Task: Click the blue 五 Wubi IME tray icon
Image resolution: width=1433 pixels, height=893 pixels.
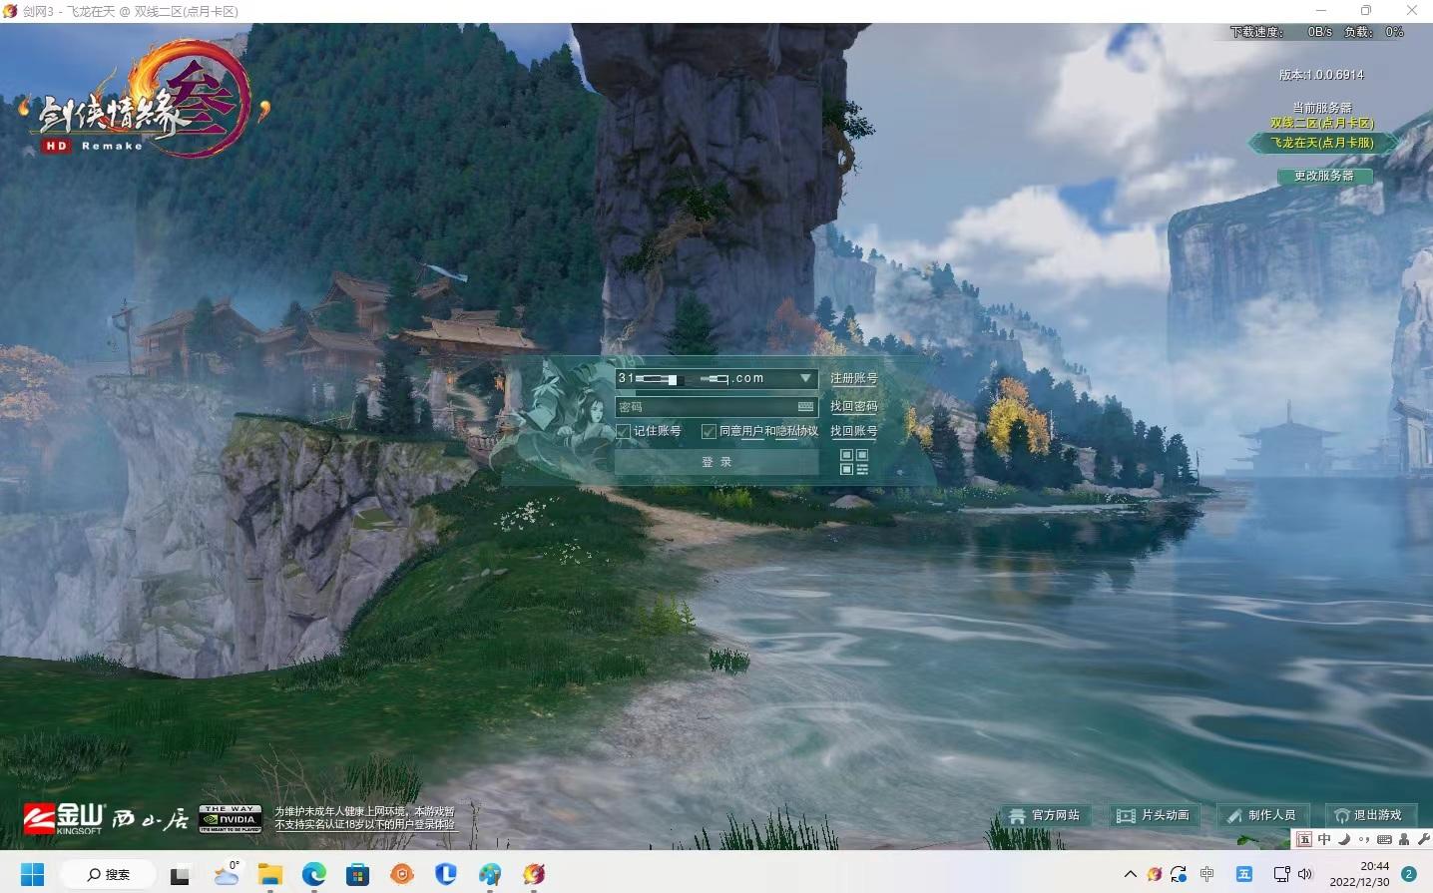Action: click(x=1244, y=875)
